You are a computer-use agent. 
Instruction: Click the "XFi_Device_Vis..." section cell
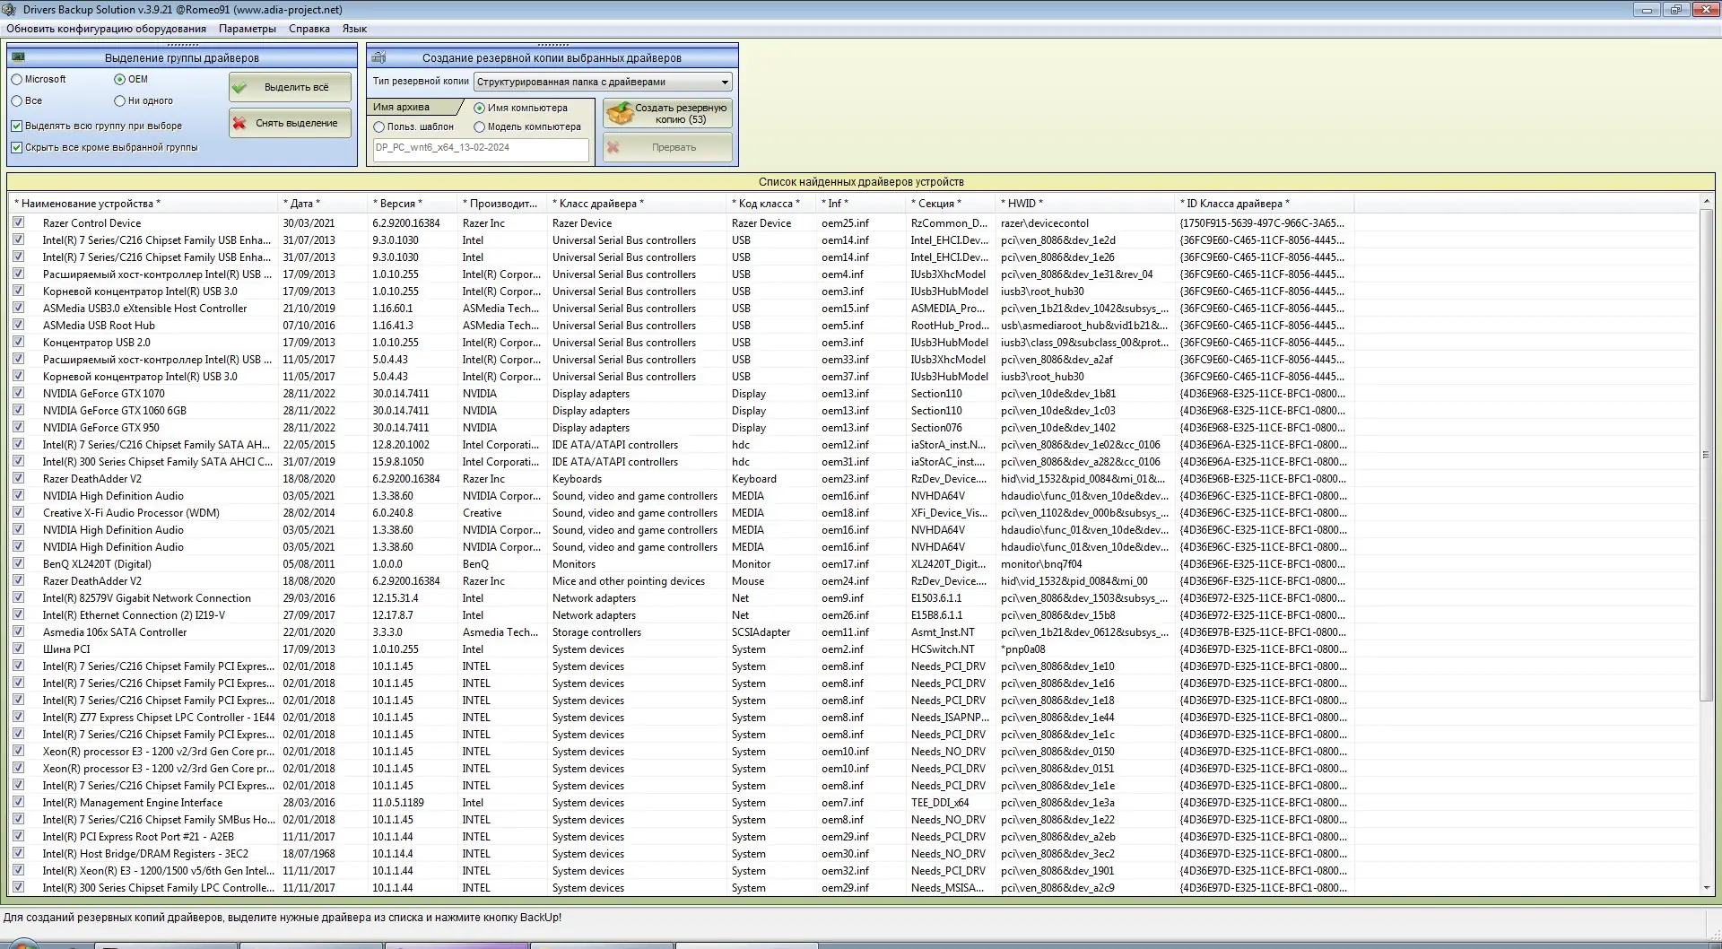[x=949, y=513]
